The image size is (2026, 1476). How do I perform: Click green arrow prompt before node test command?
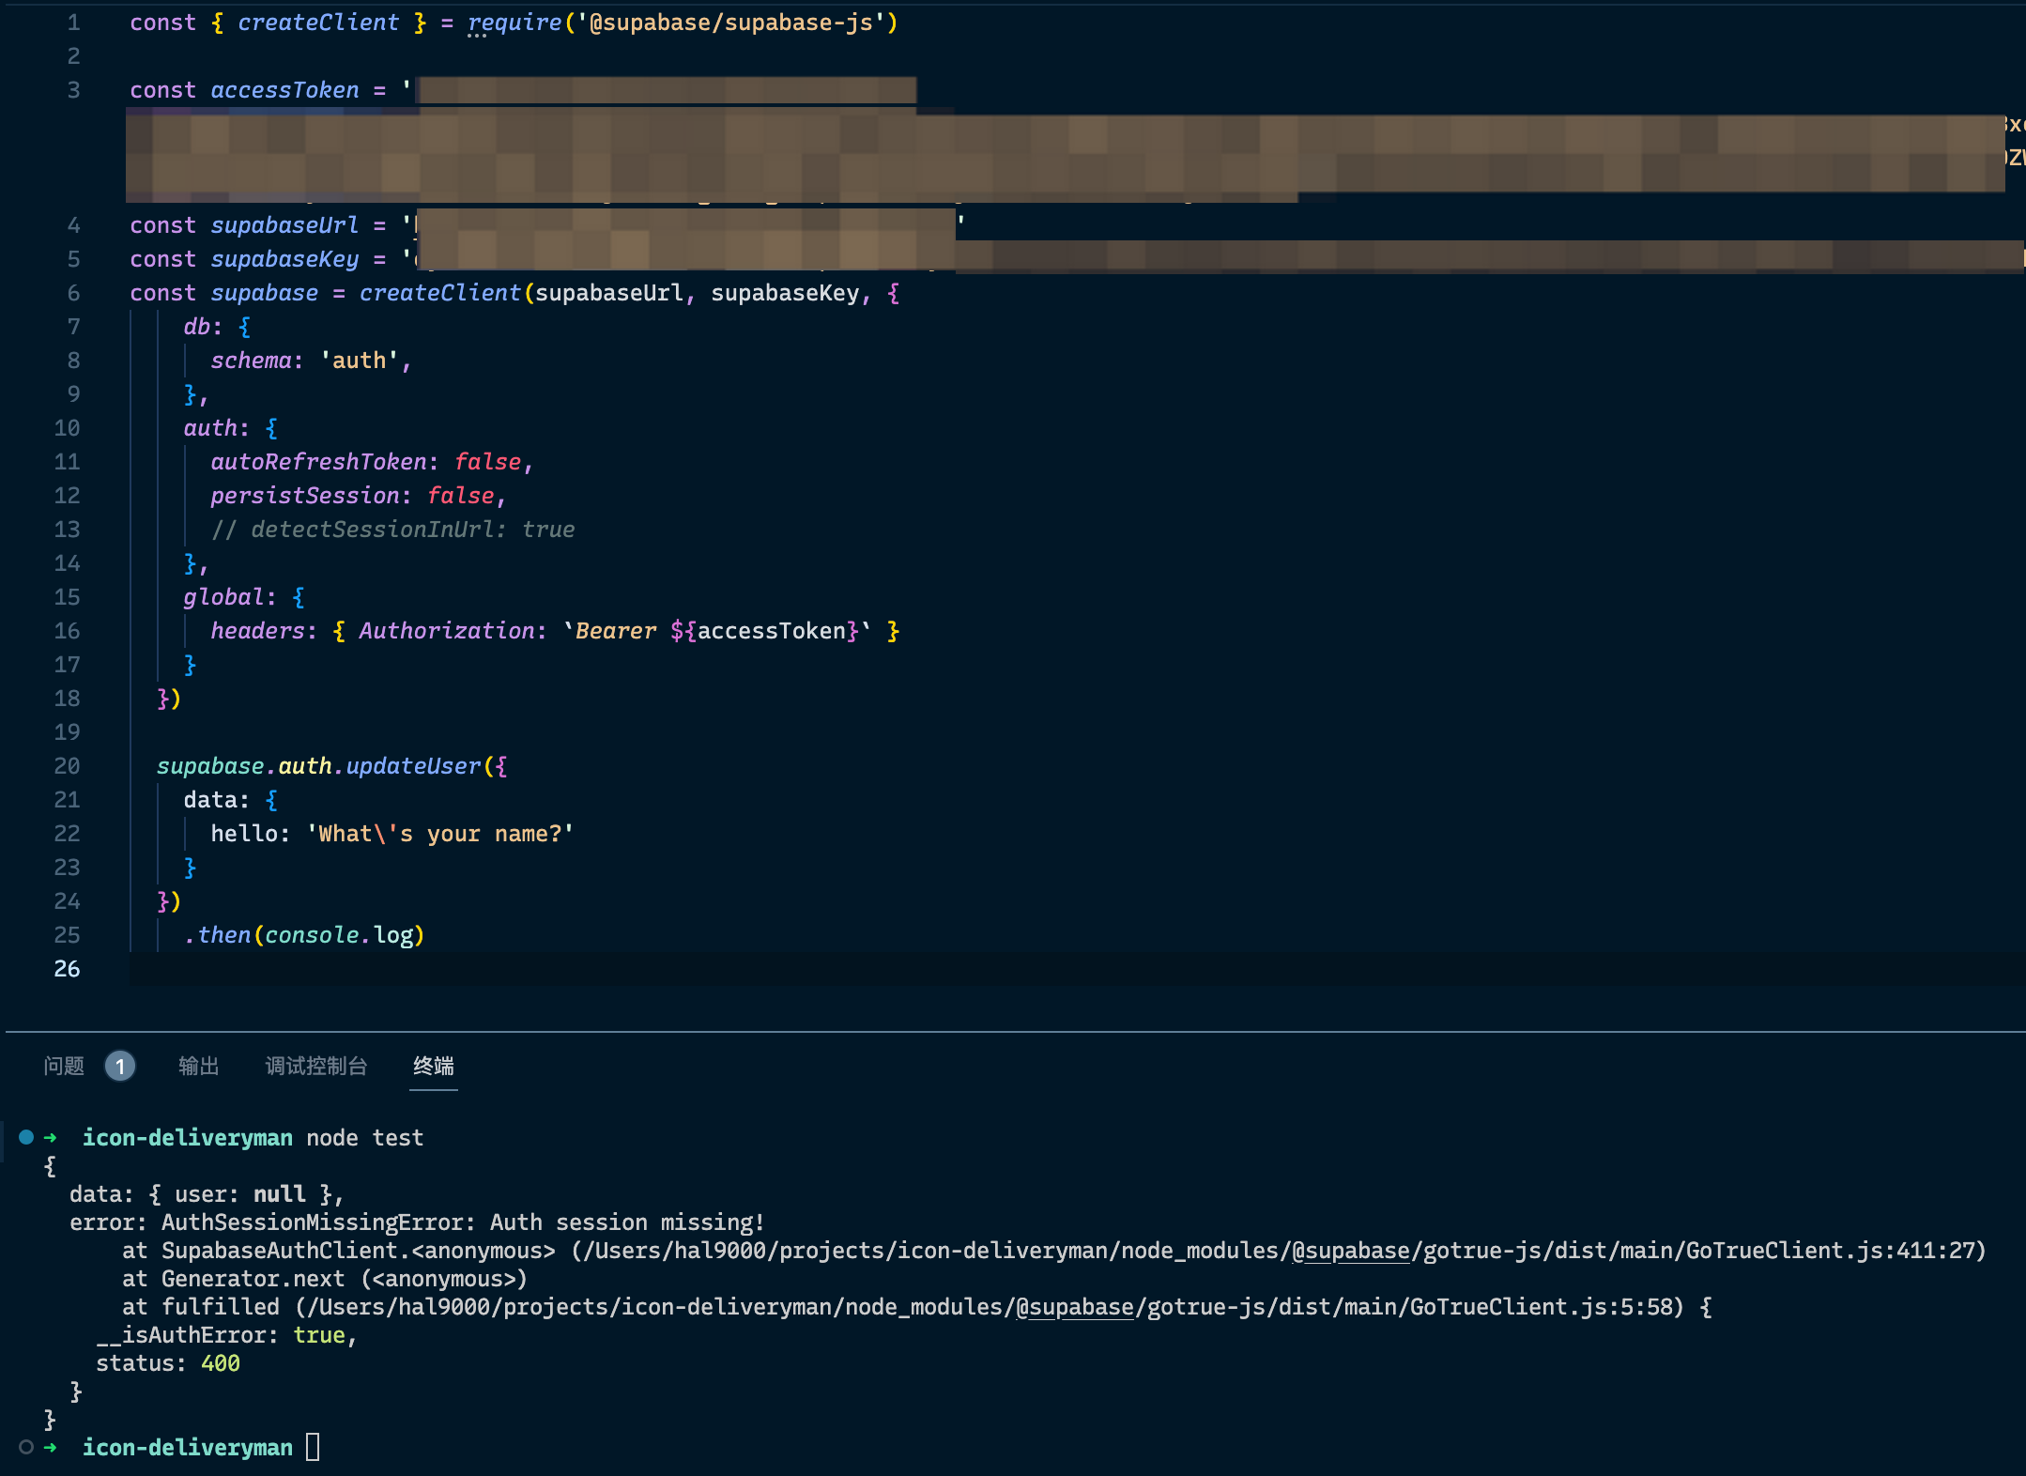point(51,1137)
